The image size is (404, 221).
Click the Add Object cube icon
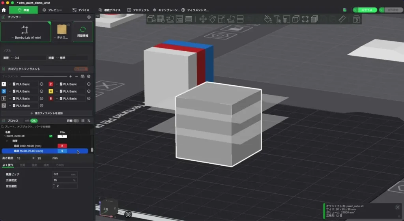coord(151,19)
